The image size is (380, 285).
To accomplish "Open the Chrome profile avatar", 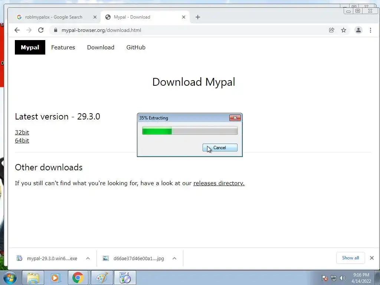I will (x=358, y=30).
